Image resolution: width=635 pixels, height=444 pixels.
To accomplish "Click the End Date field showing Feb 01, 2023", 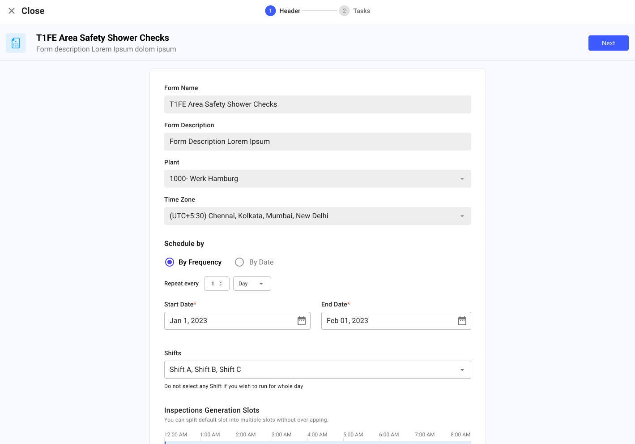I will (387, 321).
